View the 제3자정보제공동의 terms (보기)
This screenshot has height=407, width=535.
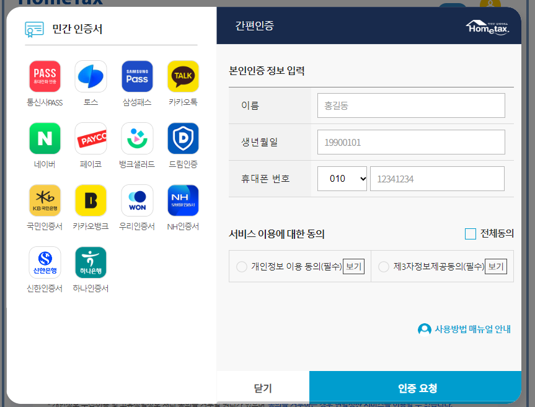496,267
